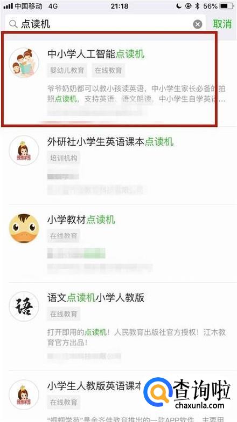The image size is (237, 422).
Task: Tap 在线教育 tag next to 婴幼儿教育
Action: (x=108, y=71)
